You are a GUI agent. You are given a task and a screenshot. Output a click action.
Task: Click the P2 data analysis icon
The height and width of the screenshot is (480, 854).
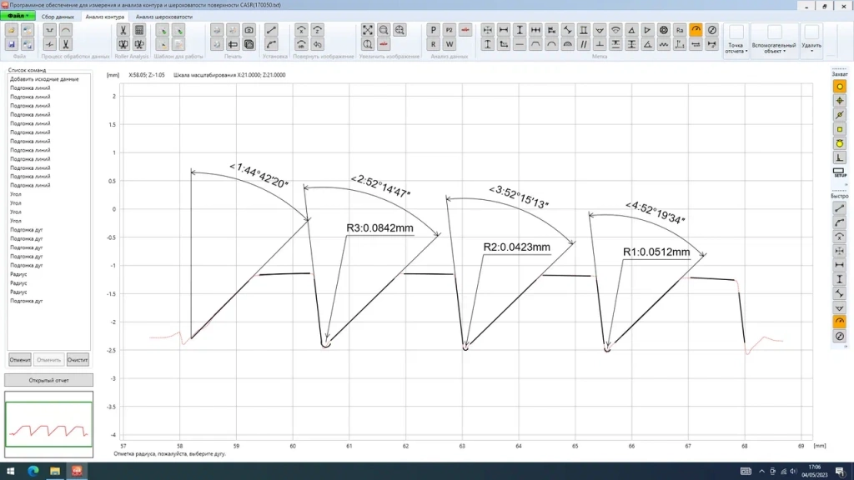point(450,30)
